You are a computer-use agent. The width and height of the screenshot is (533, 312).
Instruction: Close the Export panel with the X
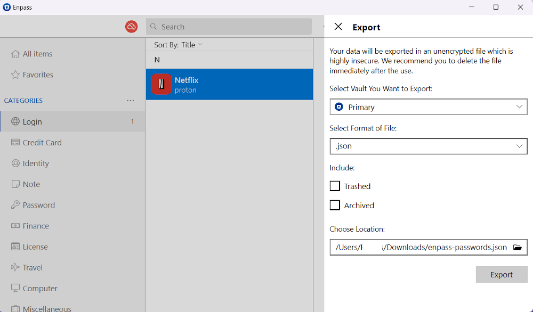(338, 27)
